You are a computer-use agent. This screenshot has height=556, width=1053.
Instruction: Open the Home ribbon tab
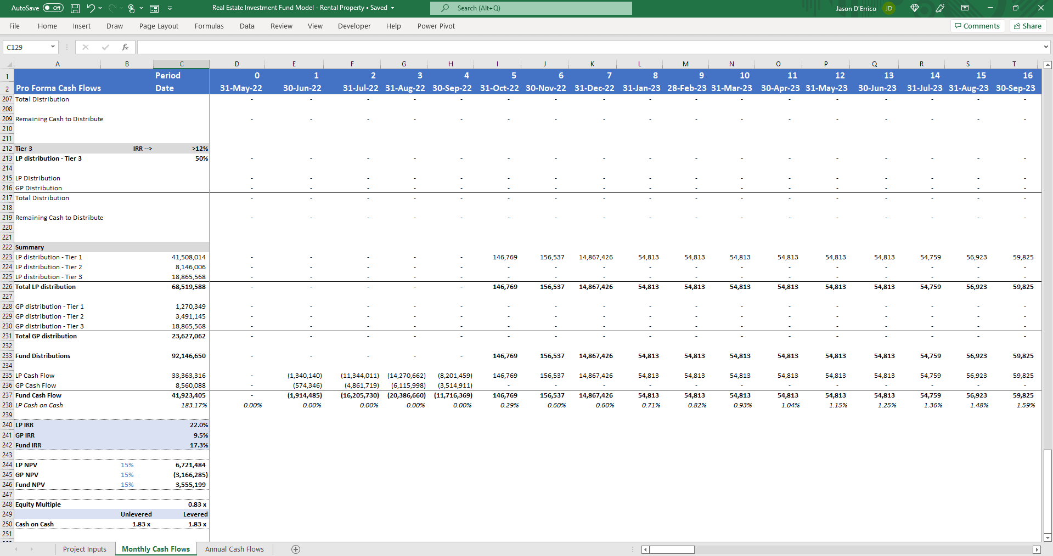point(47,26)
